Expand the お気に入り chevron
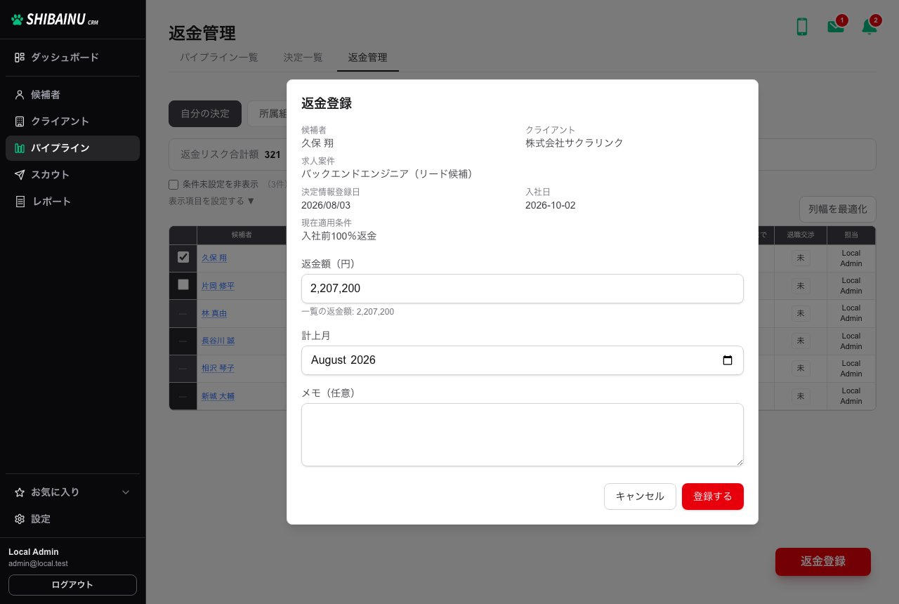The width and height of the screenshot is (899, 604). point(126,492)
